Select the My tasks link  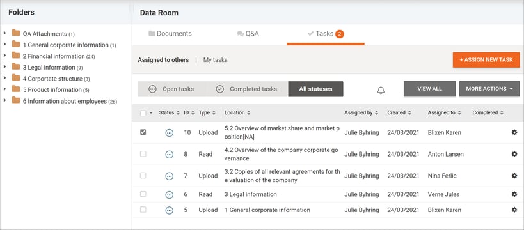215,60
